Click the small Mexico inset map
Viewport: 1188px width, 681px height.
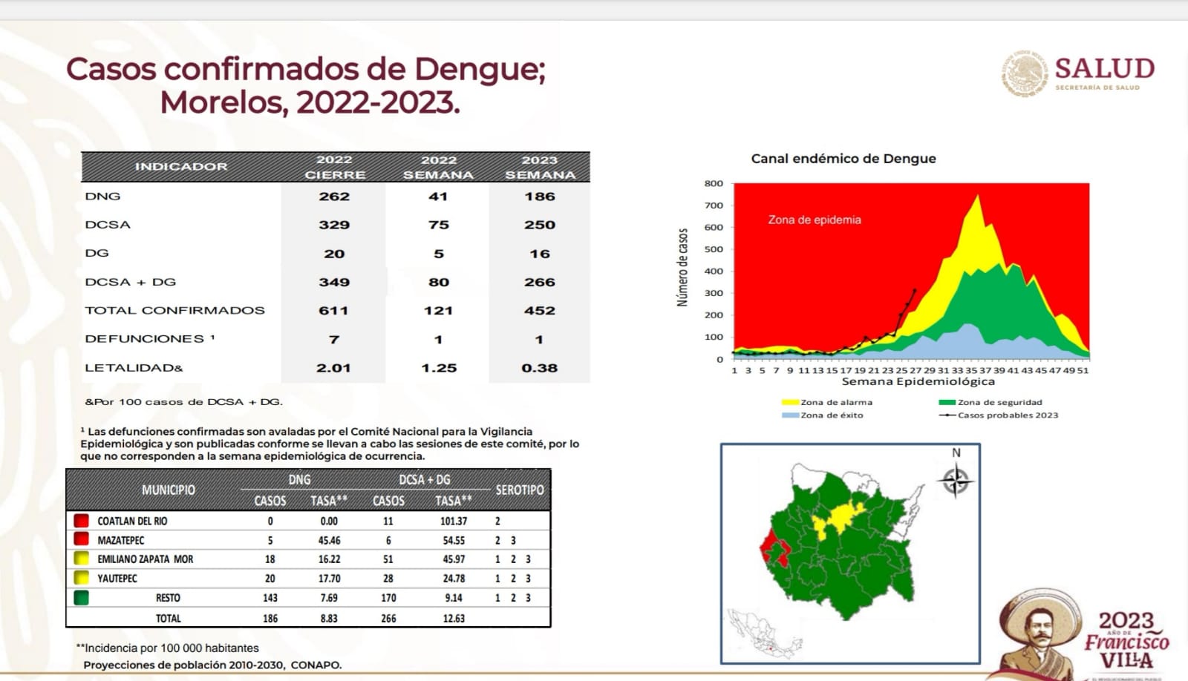click(764, 634)
